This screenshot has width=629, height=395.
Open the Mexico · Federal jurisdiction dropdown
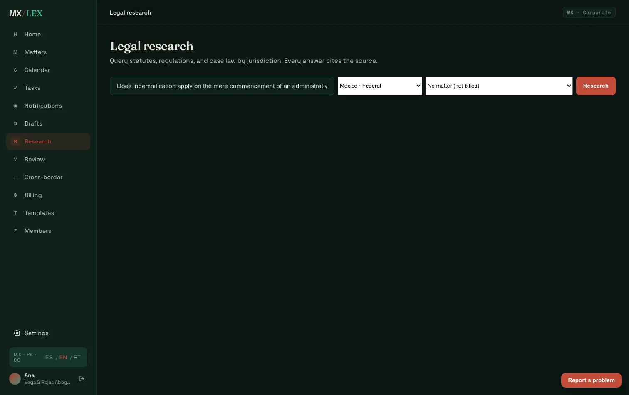380,86
